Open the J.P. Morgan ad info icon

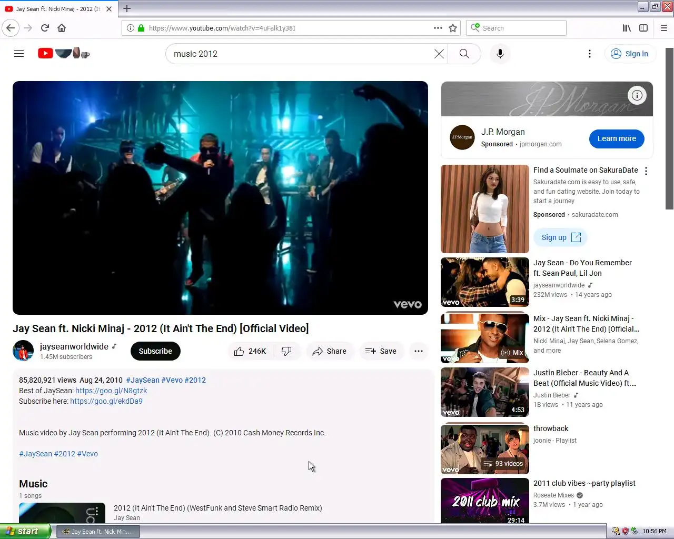pyautogui.click(x=637, y=95)
